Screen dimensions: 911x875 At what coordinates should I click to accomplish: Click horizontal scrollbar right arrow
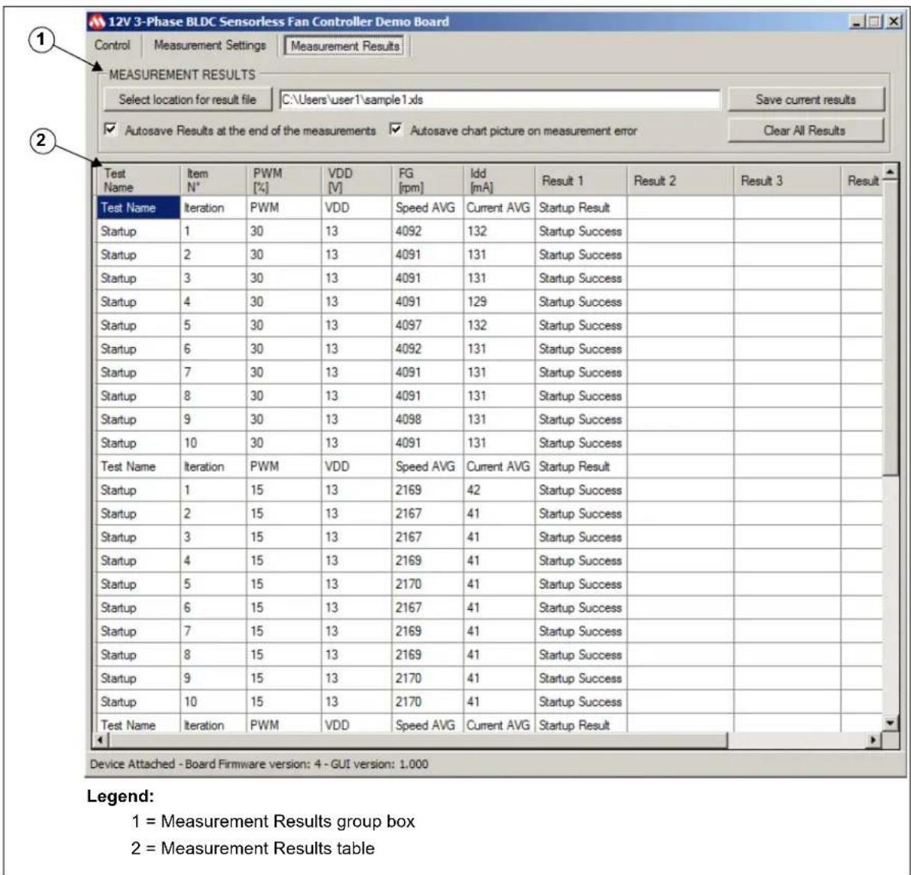pos(873,740)
